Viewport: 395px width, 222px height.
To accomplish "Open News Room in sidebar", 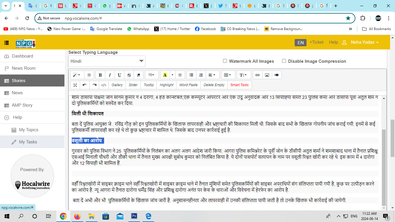I will 24,68.
